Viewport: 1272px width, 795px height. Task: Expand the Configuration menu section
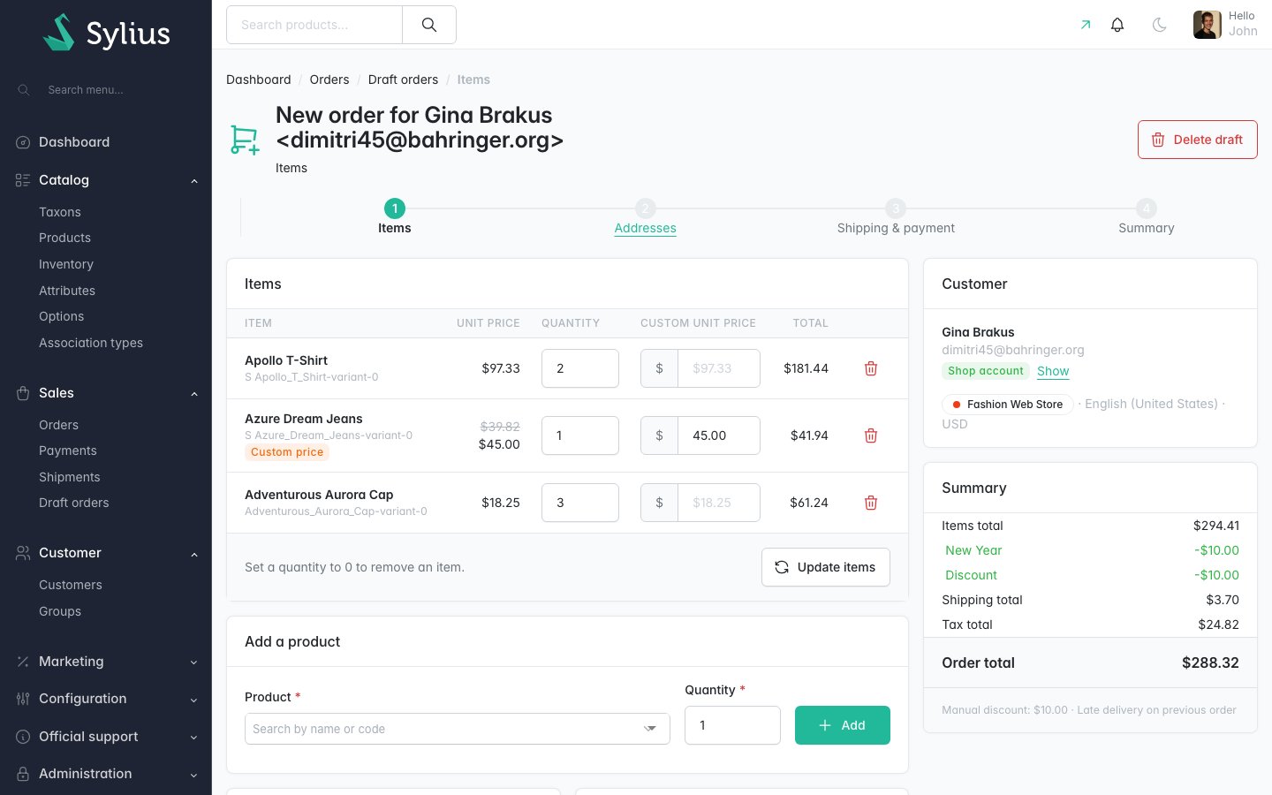coord(194,700)
